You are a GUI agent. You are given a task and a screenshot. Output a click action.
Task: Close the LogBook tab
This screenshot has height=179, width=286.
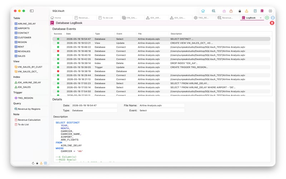[261, 18]
